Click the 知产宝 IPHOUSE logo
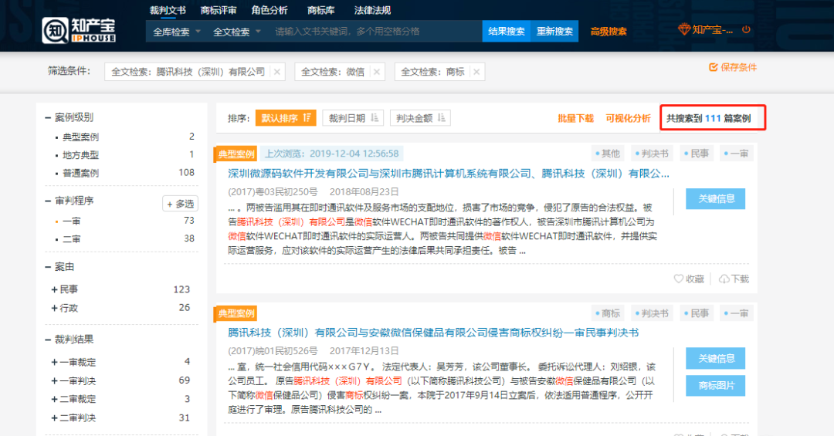The image size is (834, 436). 79,30
